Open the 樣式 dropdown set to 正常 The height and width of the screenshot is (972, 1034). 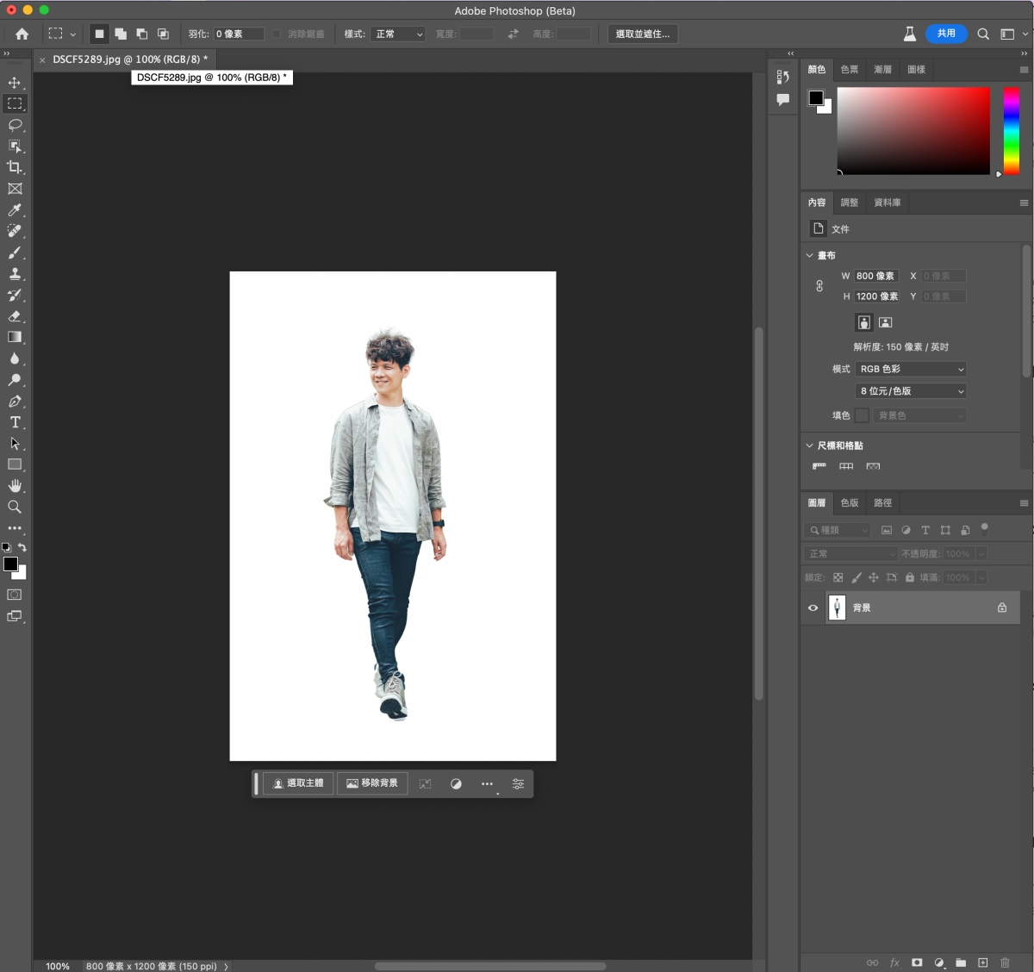[399, 34]
